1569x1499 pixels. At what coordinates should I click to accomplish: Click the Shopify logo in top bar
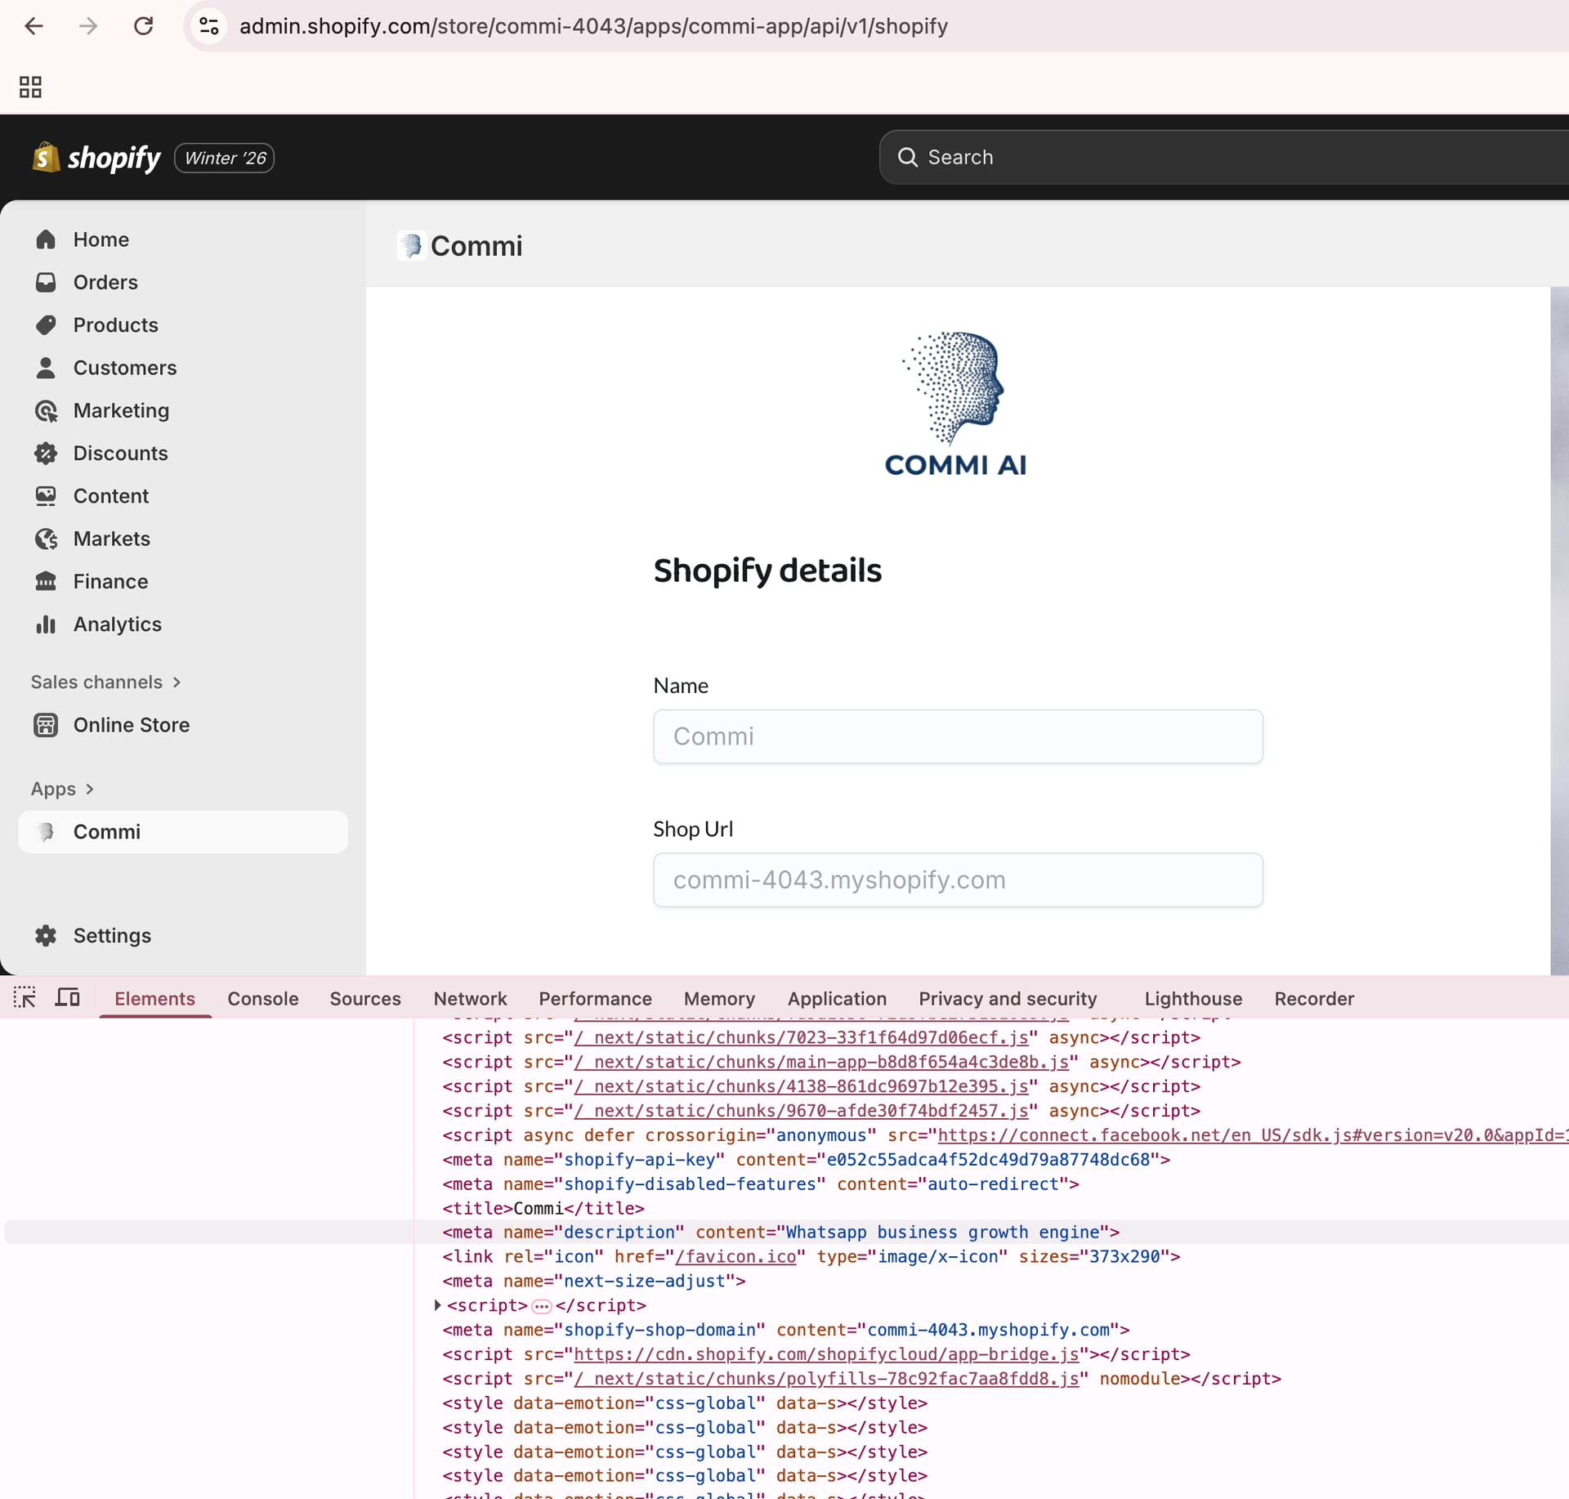(96, 158)
